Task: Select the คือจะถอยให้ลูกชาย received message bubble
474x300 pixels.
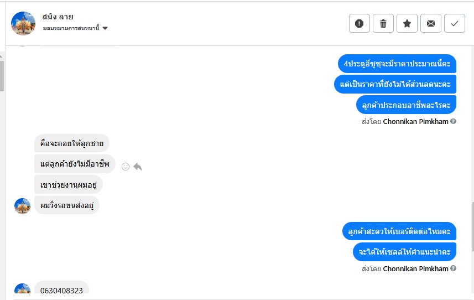Action: [72, 143]
